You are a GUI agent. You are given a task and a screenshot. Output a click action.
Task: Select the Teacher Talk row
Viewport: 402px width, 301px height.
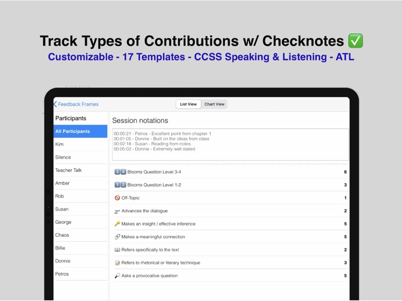(x=80, y=170)
